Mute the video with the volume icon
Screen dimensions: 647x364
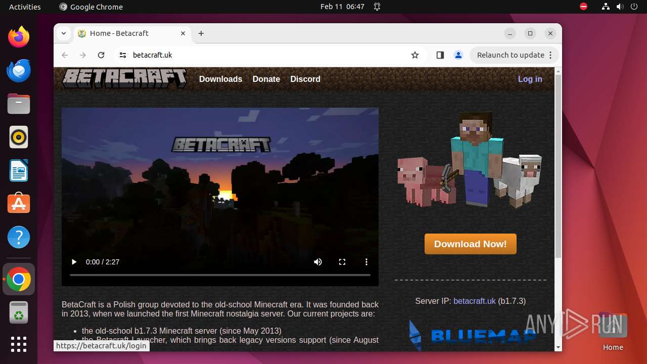318,262
